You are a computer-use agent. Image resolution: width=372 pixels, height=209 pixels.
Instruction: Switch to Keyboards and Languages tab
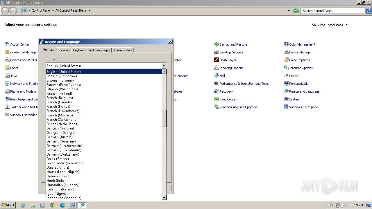pyautogui.click(x=91, y=50)
